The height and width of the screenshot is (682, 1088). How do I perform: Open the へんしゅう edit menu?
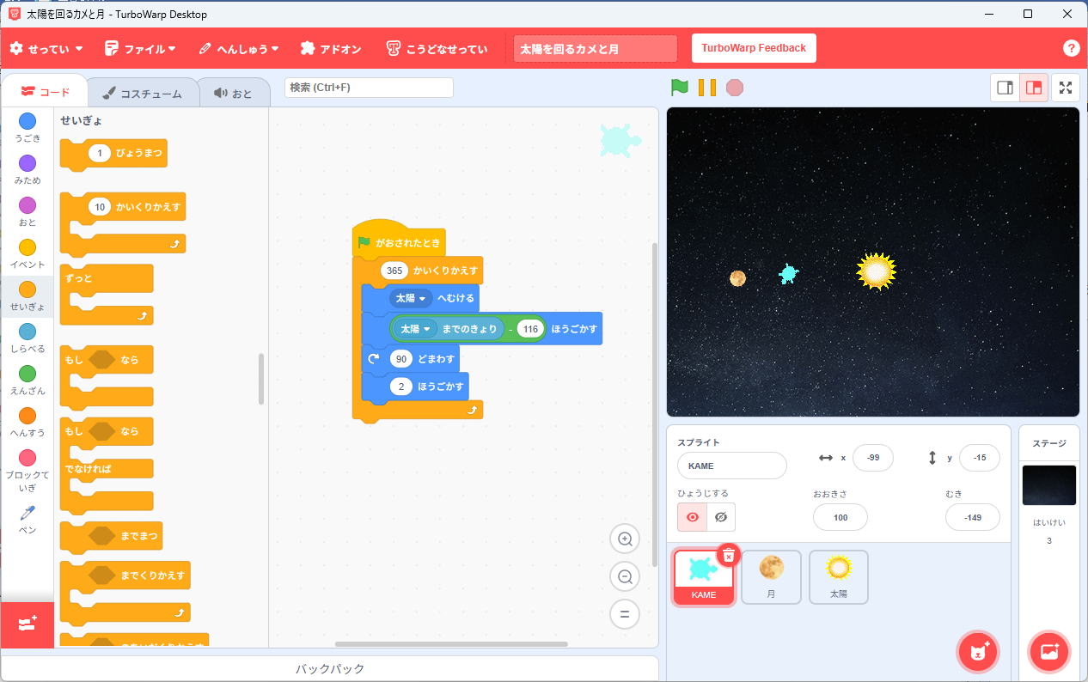click(239, 49)
